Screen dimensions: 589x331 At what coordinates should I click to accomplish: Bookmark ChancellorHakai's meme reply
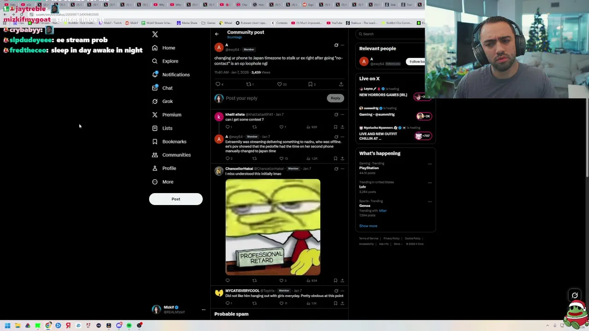pos(335,280)
